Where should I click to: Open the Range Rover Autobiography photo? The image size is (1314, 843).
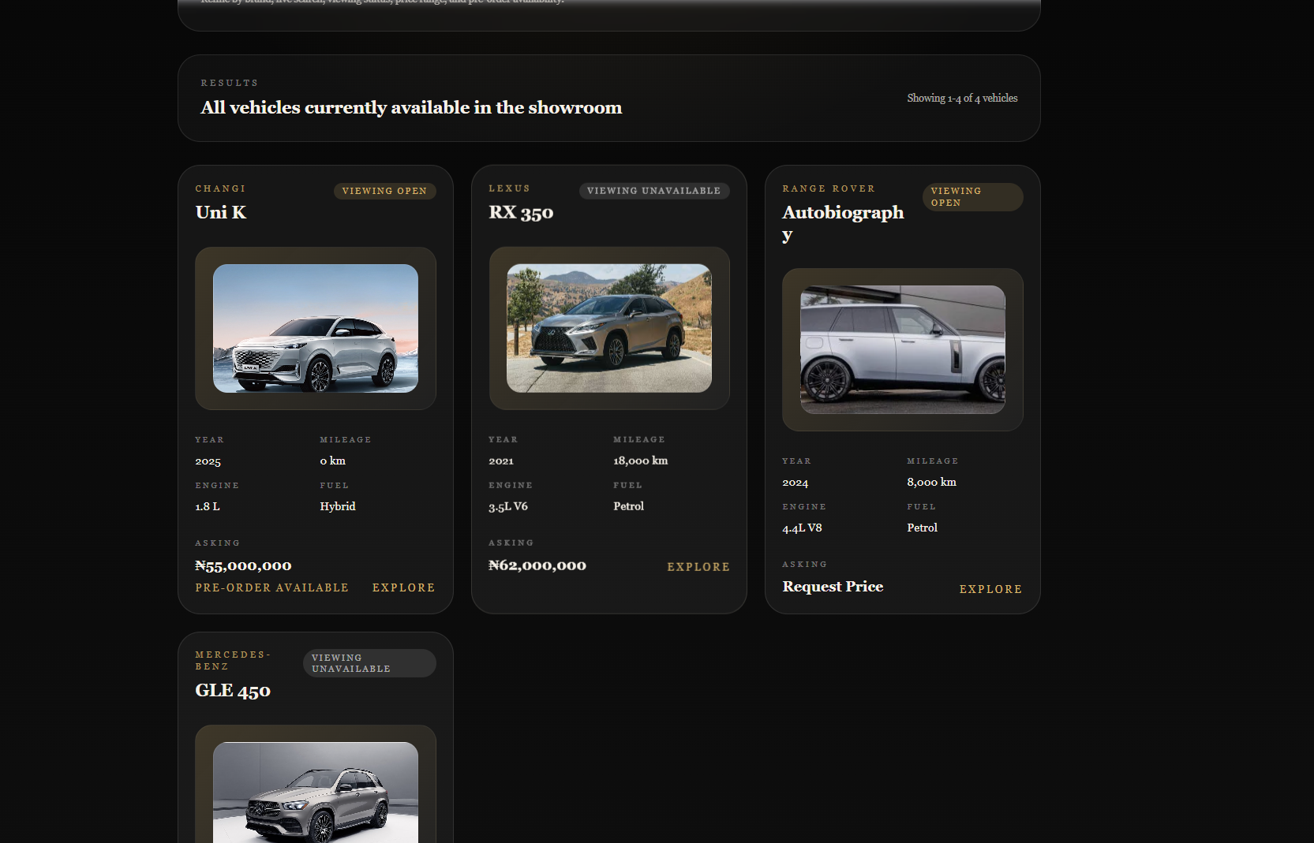click(903, 349)
